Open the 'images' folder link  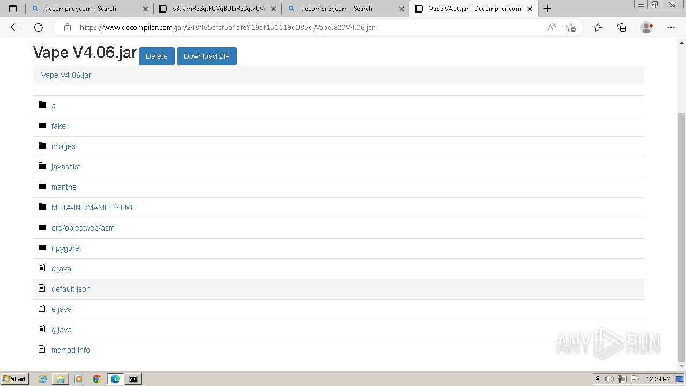(63, 146)
